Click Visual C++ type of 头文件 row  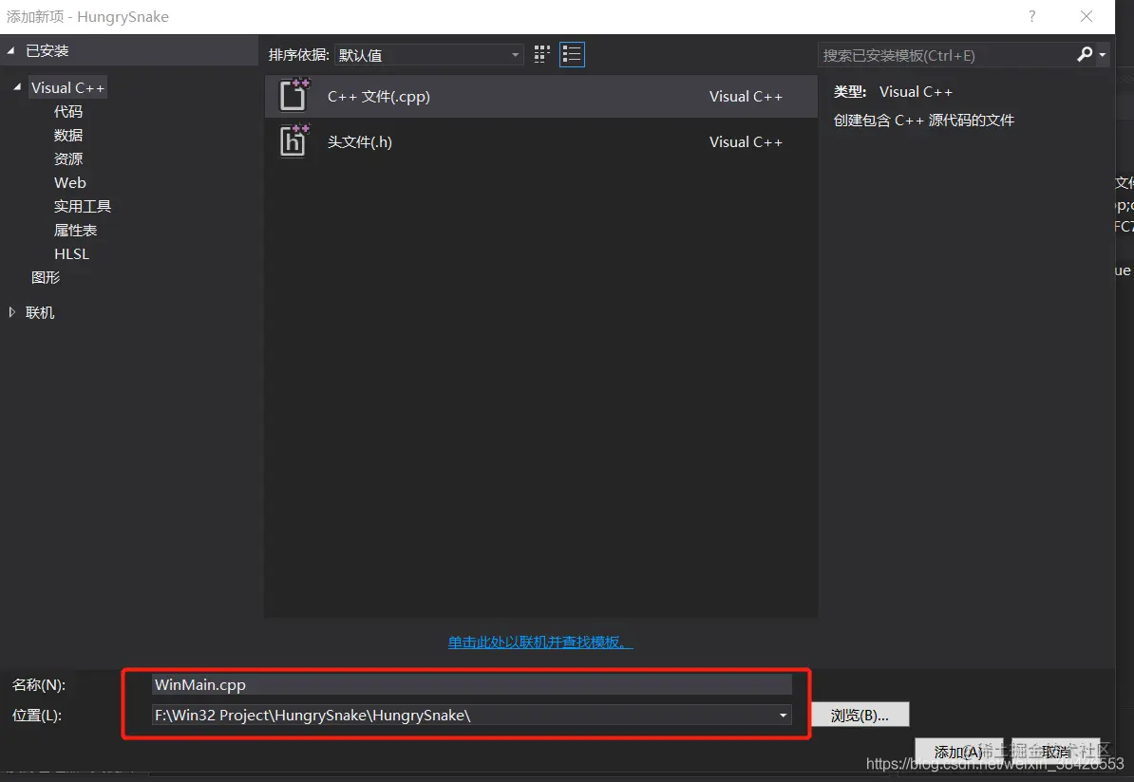click(x=746, y=141)
